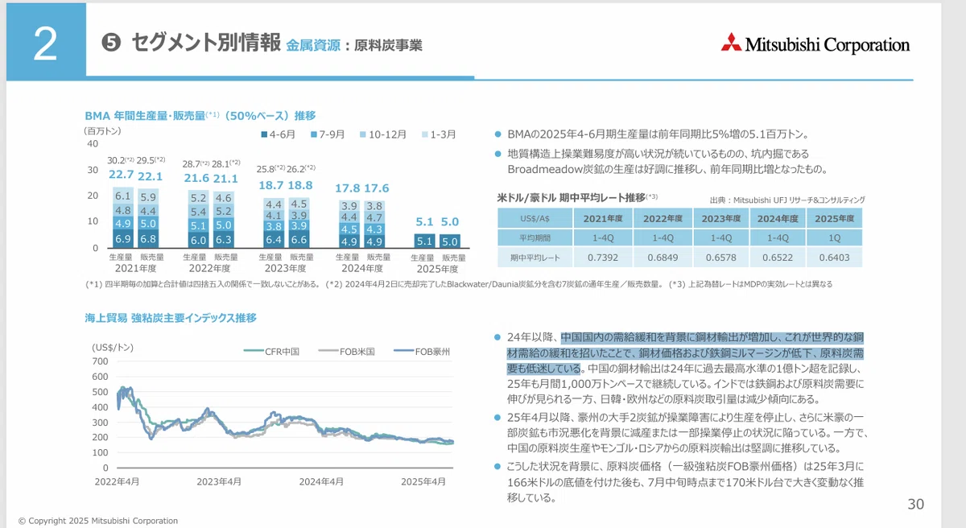Click the 2022年4月 x-axis label
The image size is (966, 528).
118,481
